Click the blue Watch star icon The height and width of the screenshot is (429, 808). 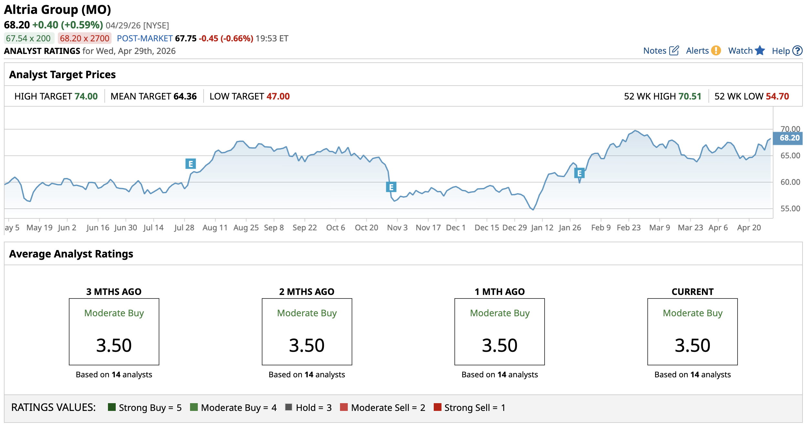(x=760, y=51)
